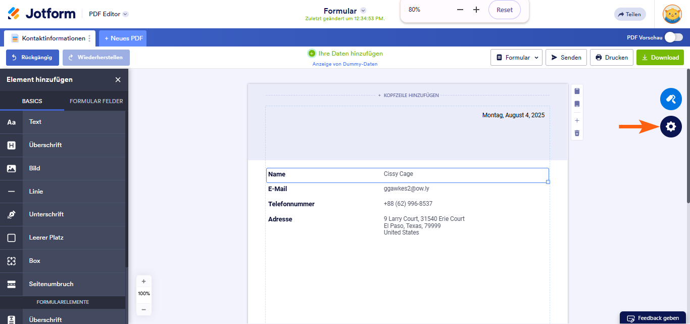Viewport: 690px width, 324px height.
Task: Decrease browser zoom with minus
Action: [460, 10]
